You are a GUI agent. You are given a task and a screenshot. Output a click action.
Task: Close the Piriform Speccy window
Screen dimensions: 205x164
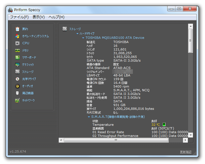pyautogui.click(x=190, y=9)
